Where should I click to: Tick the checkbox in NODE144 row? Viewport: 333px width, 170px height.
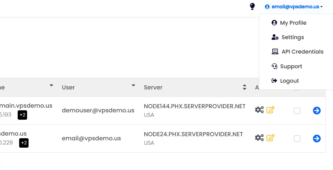point(297,111)
